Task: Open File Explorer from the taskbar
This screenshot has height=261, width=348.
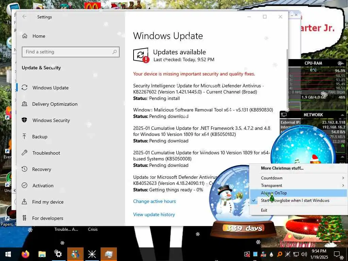Action: pos(42,254)
